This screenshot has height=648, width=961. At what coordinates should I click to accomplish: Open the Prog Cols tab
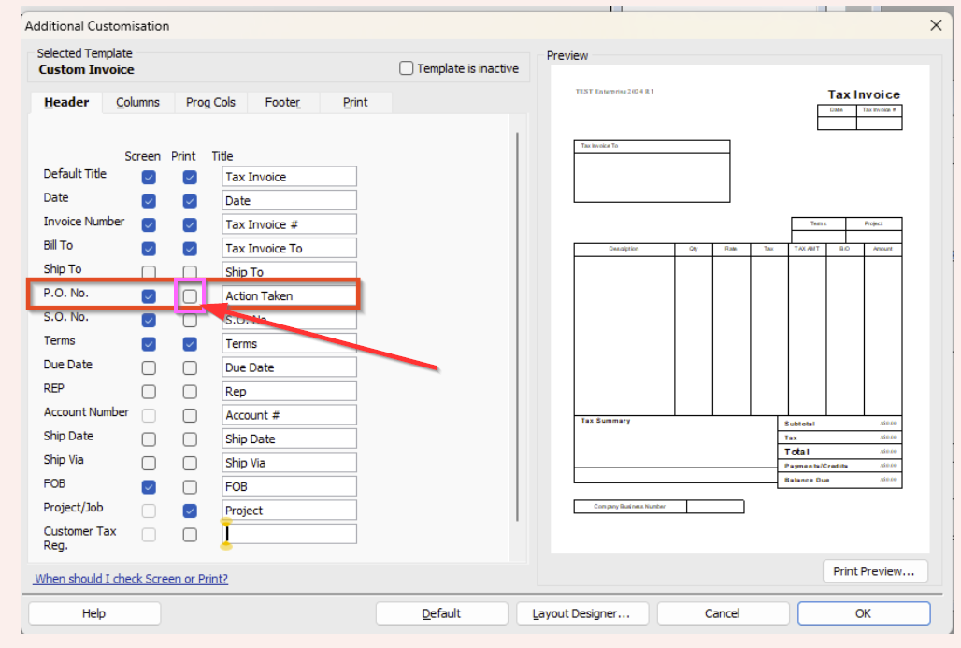pyautogui.click(x=210, y=102)
